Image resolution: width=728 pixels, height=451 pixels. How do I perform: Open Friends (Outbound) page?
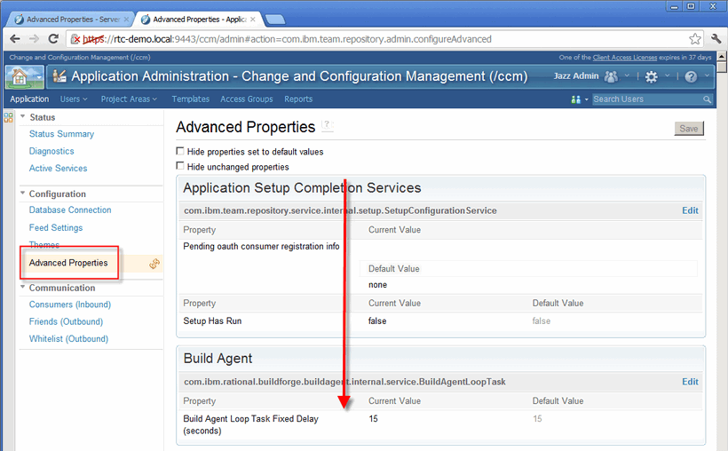pos(66,321)
